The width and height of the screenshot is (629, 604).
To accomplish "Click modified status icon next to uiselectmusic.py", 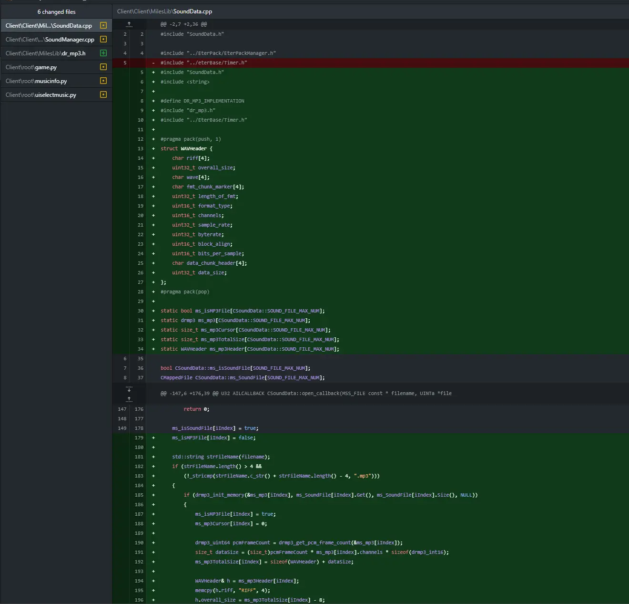I will [103, 94].
